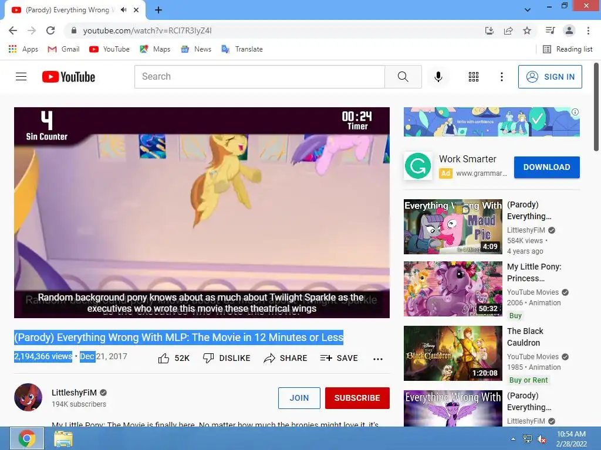Open File Explorer from taskbar
The width and height of the screenshot is (601, 450).
(63, 438)
